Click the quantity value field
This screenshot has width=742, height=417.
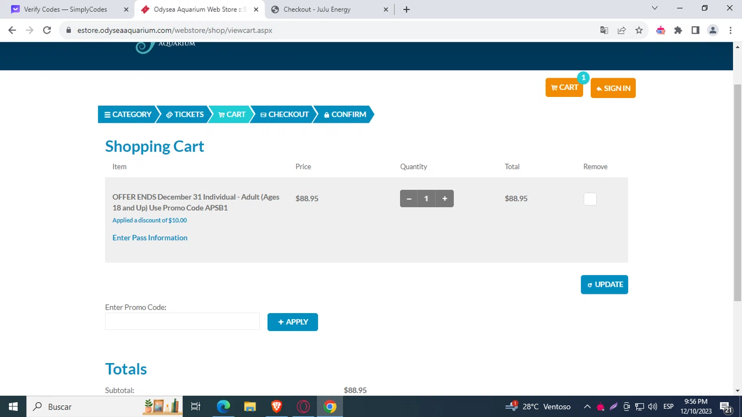(426, 198)
